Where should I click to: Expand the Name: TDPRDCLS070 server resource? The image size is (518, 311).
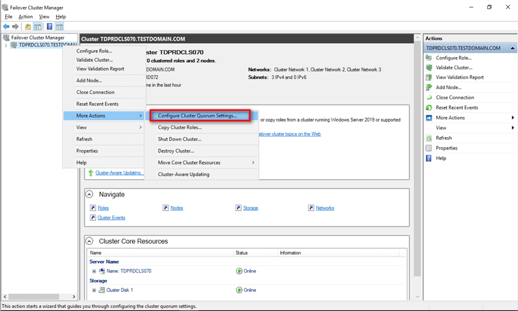pyautogui.click(x=94, y=271)
